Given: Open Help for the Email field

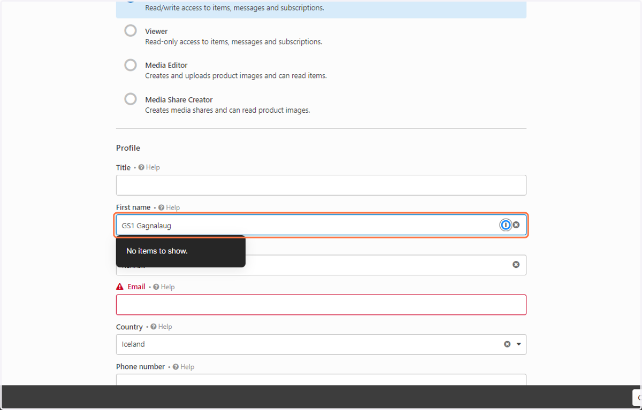Looking at the screenshot, I should coord(164,287).
